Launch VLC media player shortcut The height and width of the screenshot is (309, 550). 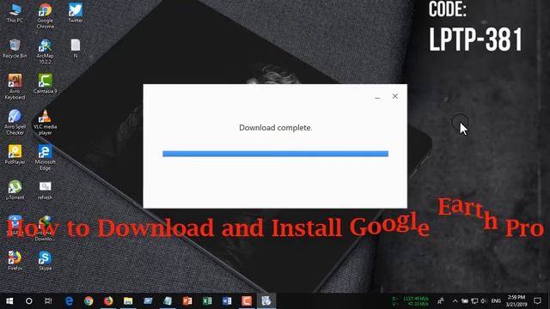(x=46, y=122)
